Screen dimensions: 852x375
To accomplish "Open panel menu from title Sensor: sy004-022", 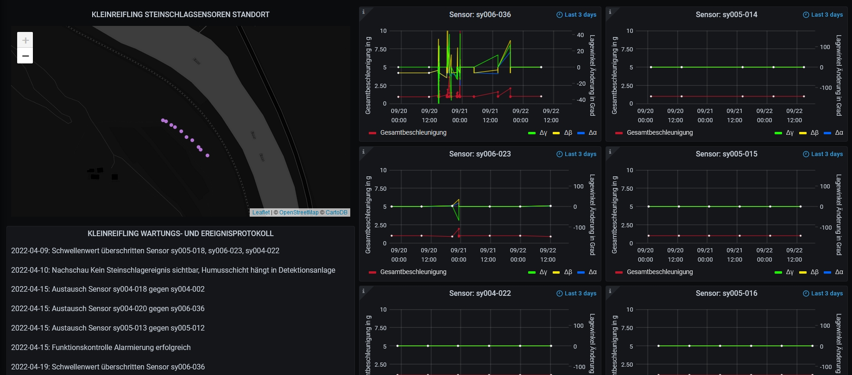I will tap(480, 294).
